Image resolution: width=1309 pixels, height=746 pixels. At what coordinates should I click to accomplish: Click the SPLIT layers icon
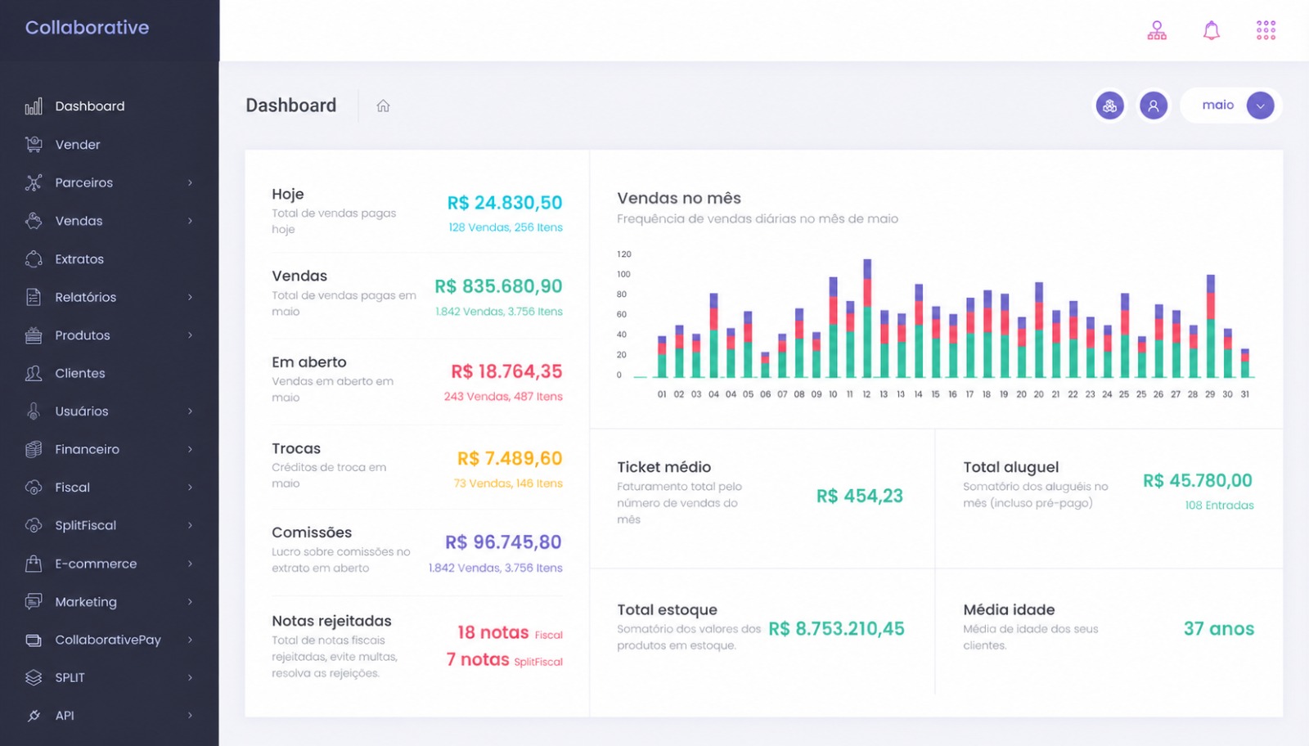(x=34, y=677)
